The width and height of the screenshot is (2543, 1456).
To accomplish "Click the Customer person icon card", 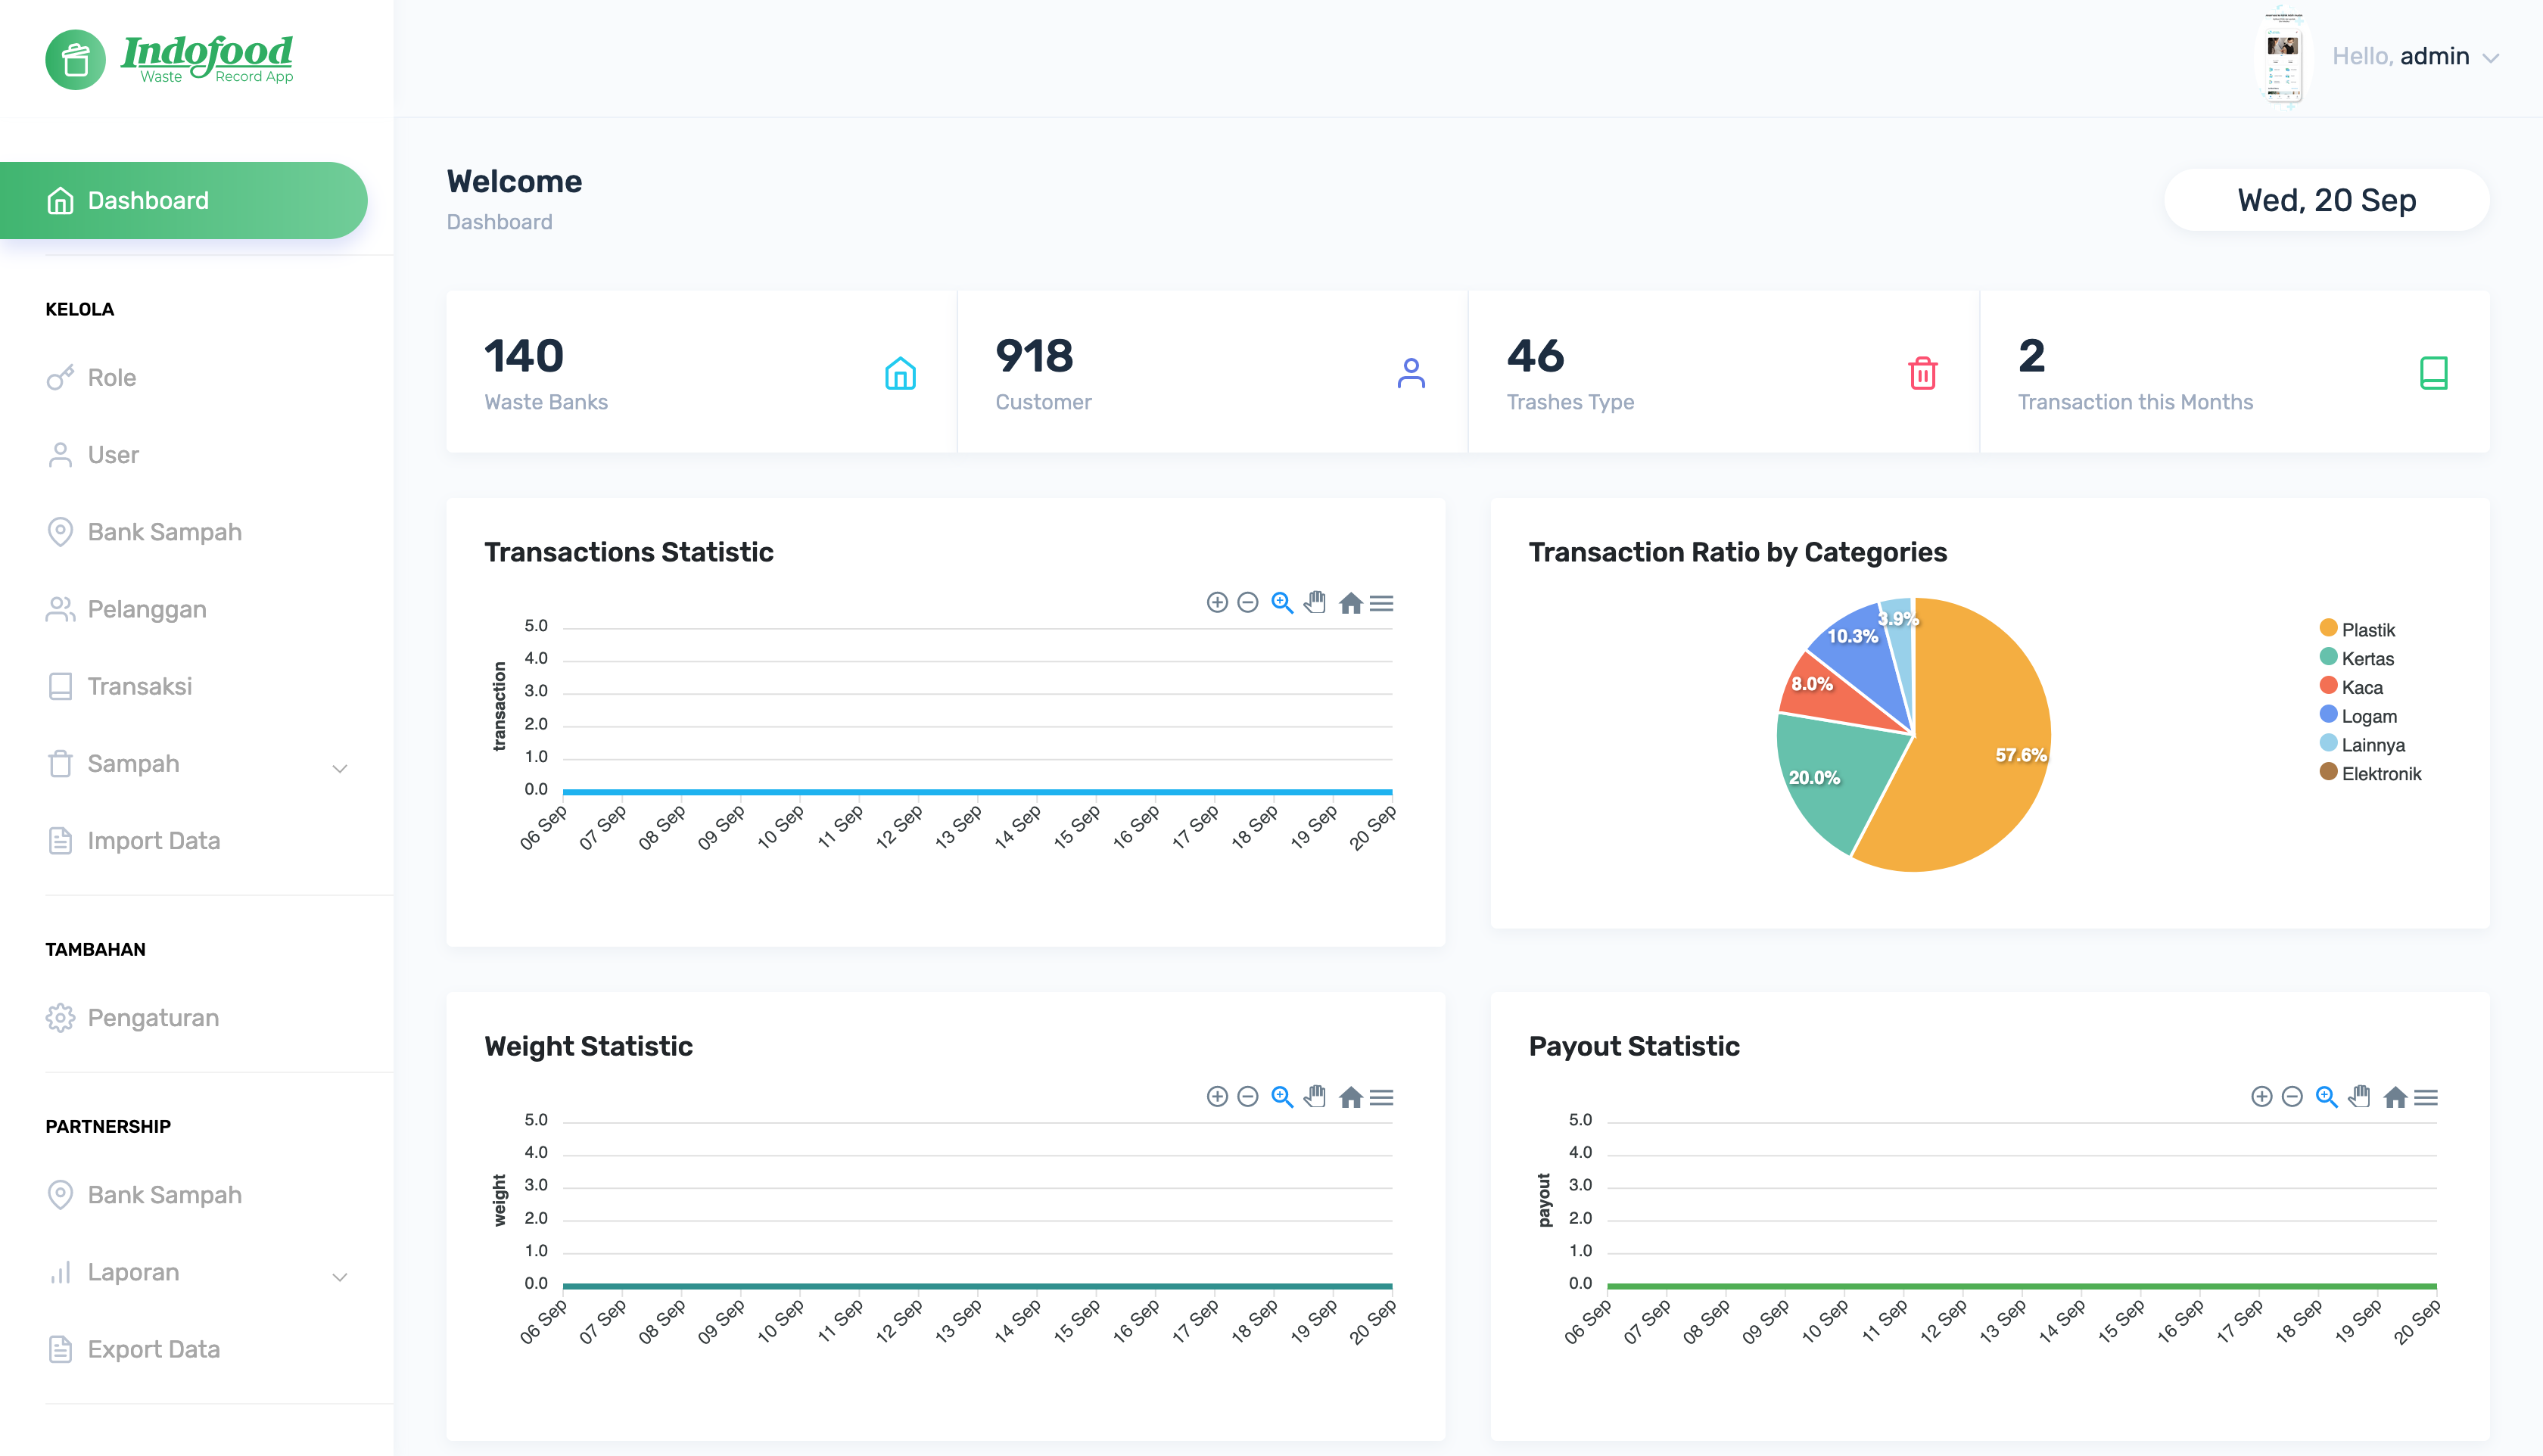I will (1411, 373).
